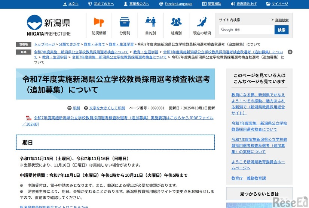Click the Google site search input field
Screen dimensions: 309x208
coord(246,30)
